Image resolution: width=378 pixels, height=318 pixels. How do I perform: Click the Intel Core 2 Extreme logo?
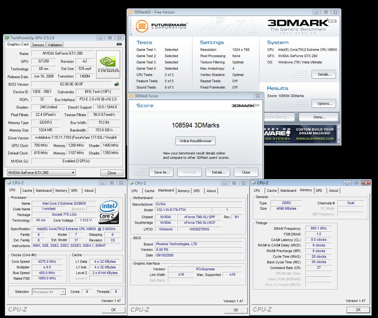(x=108, y=212)
